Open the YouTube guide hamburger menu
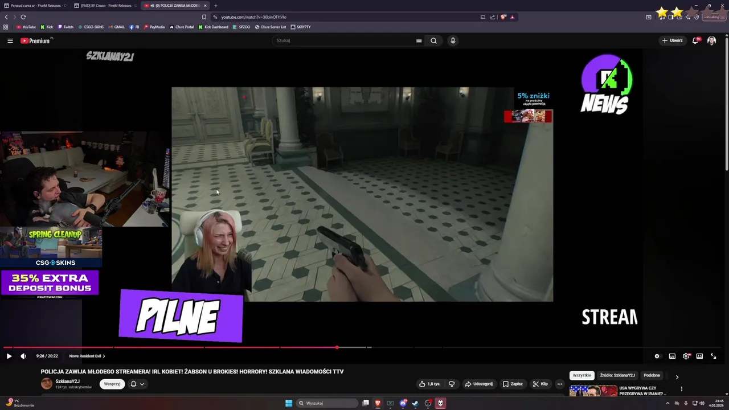Image resolution: width=729 pixels, height=410 pixels. pyautogui.click(x=10, y=40)
